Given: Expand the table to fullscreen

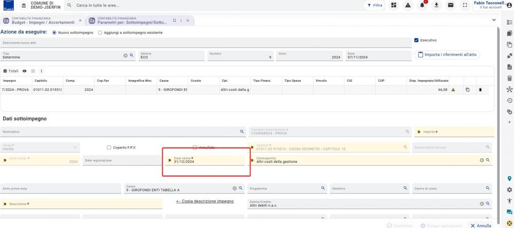Looking at the screenshot, I should pos(33,71).
